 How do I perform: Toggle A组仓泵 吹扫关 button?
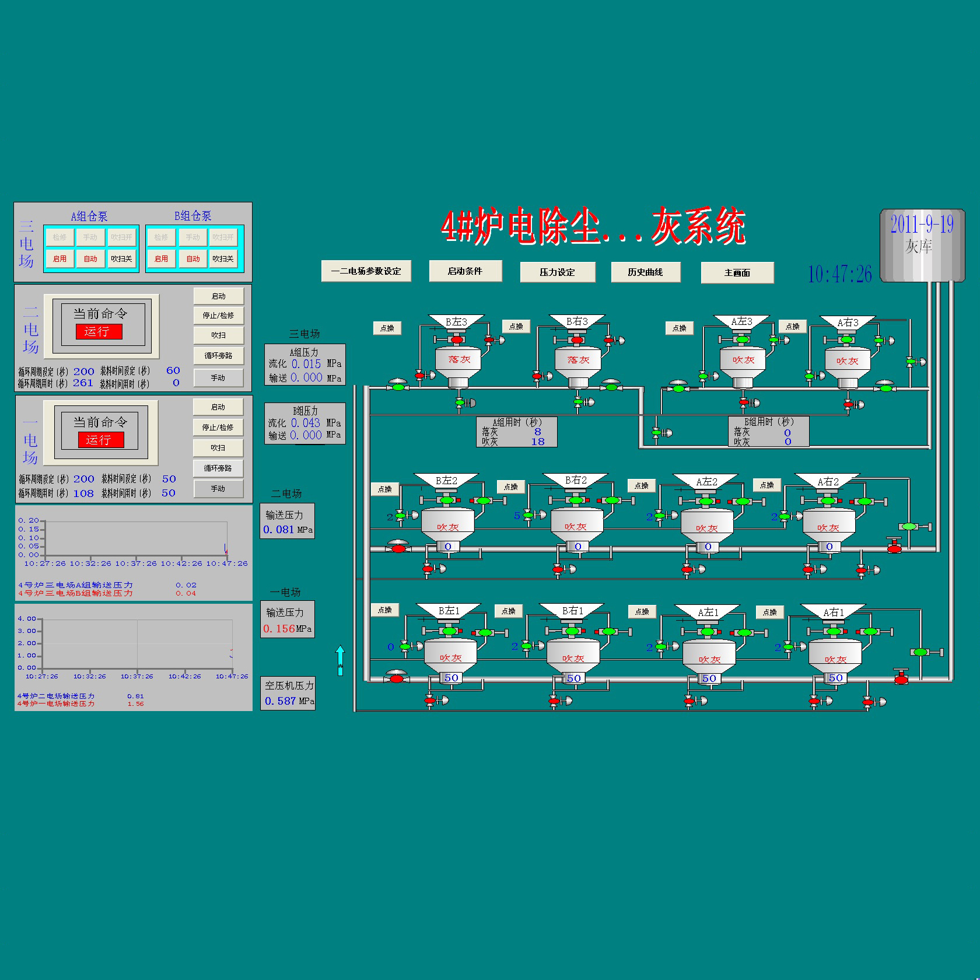(x=121, y=258)
